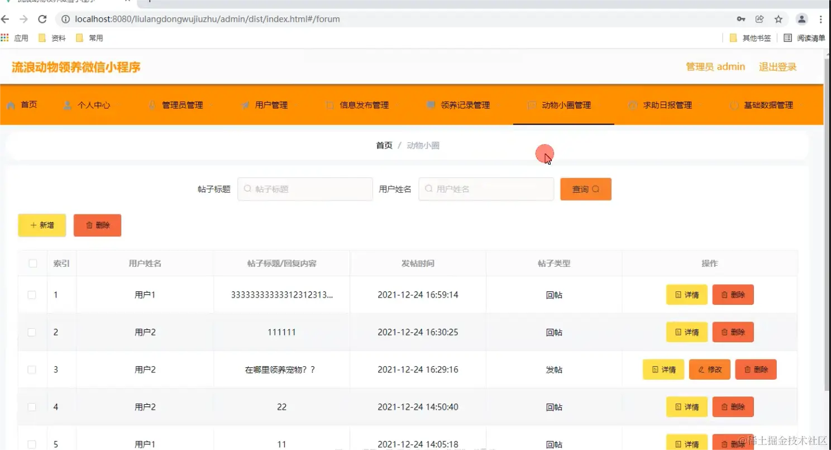Click the yellow 新增 button
The width and height of the screenshot is (831, 450).
[42, 226]
